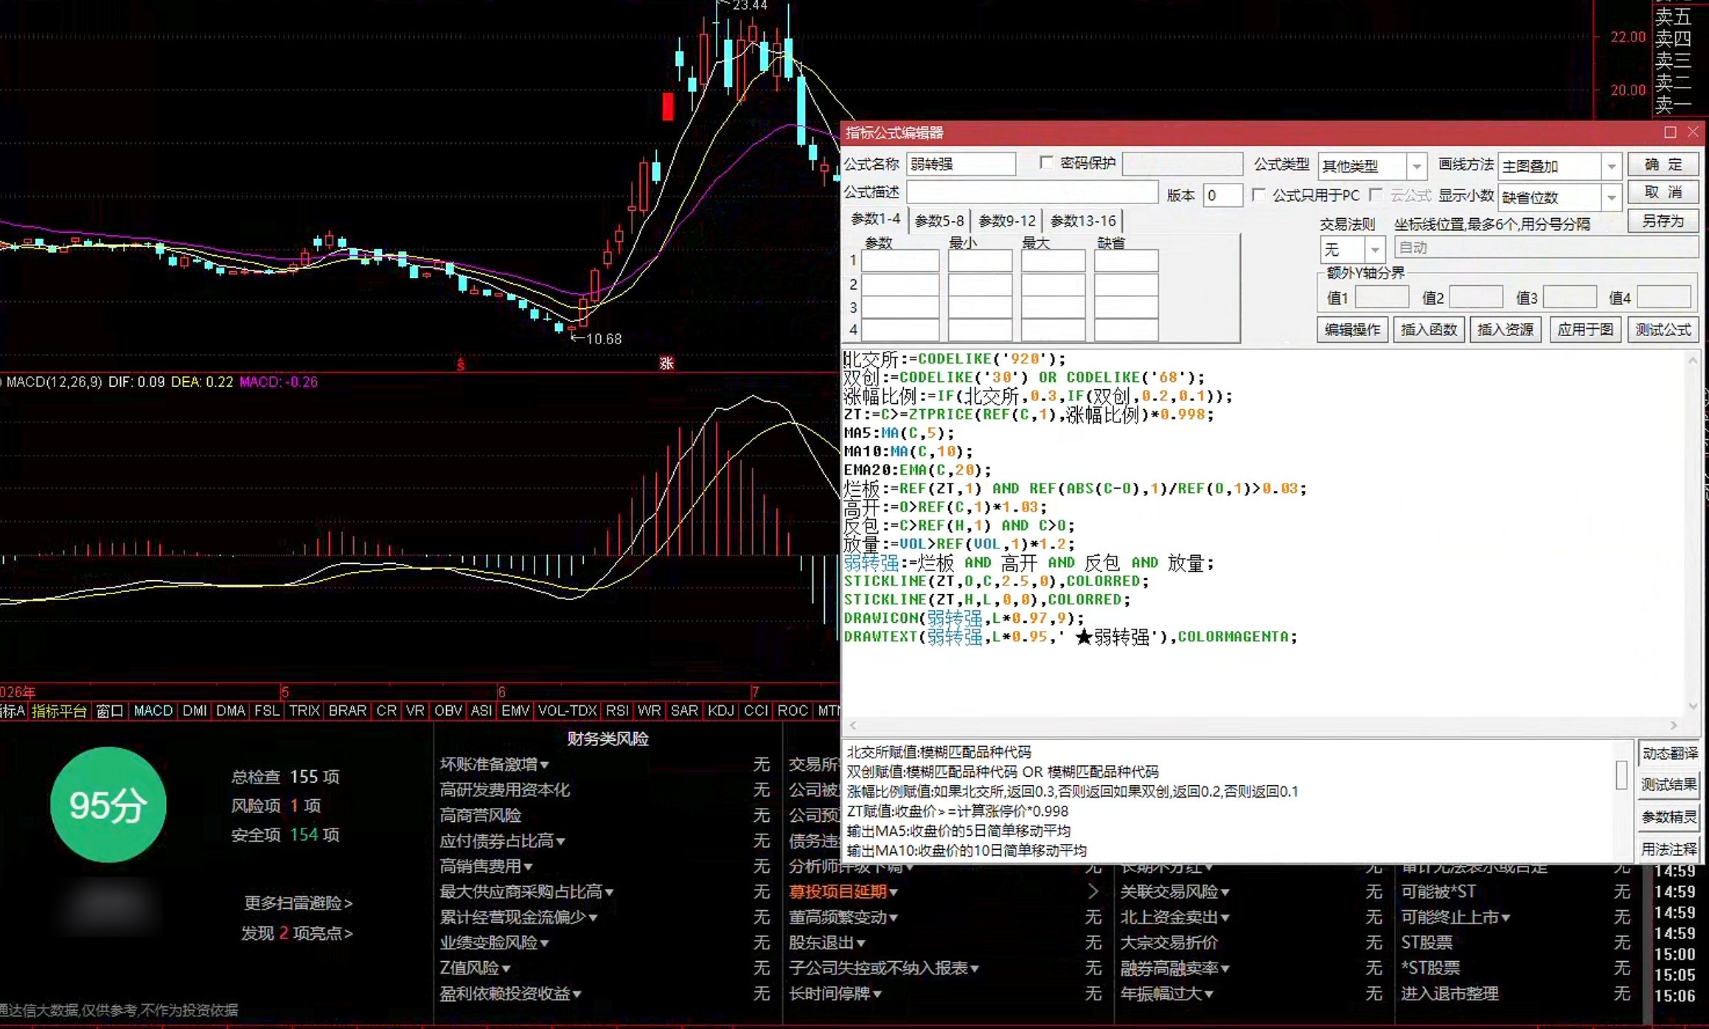Switch to the 参数9-12 tab
This screenshot has width=1709, height=1029.
click(x=1007, y=220)
